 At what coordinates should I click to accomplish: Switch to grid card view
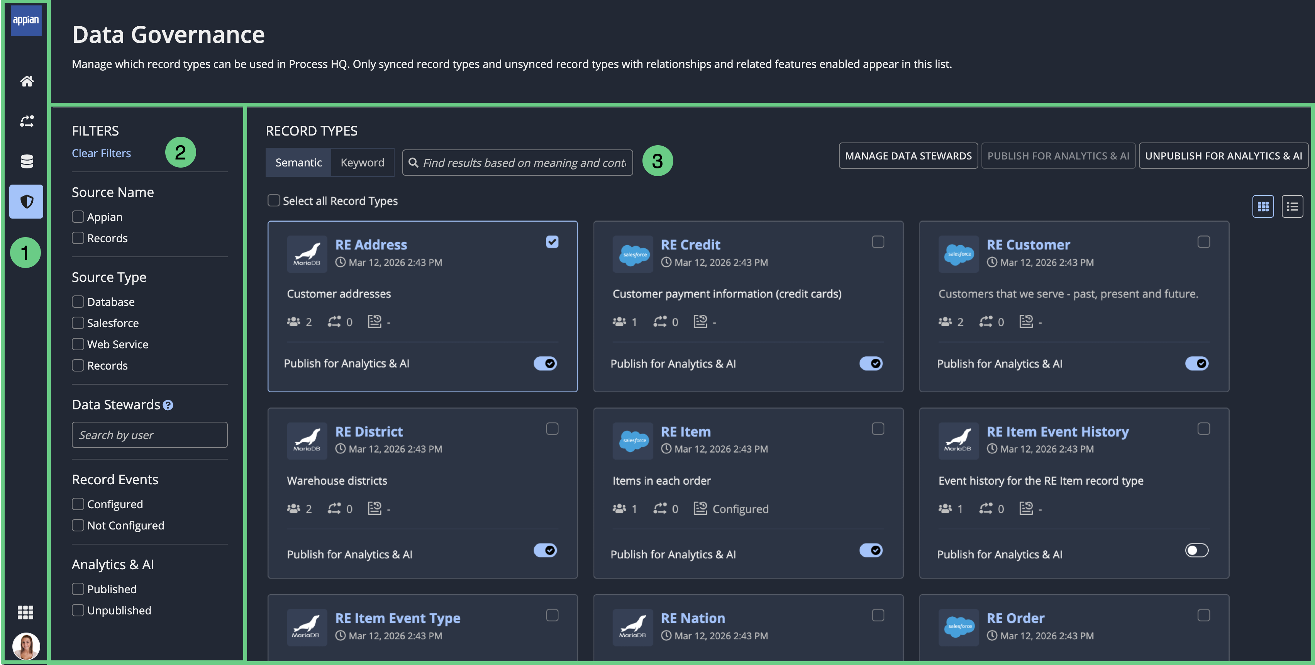[x=1263, y=206]
